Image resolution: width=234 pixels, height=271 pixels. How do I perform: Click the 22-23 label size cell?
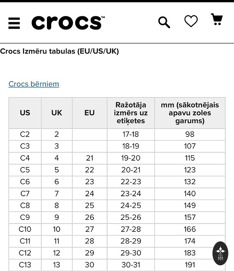[131, 182]
